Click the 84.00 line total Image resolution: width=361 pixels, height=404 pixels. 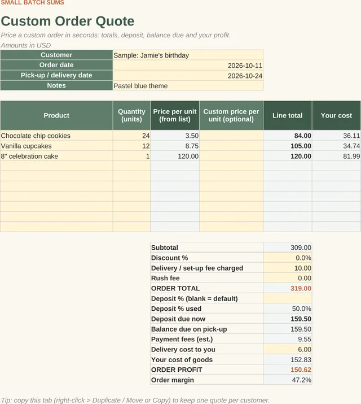point(288,136)
